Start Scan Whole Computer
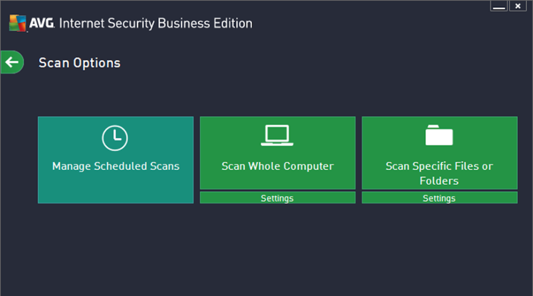Viewport: 533px width, 296px height. (278, 166)
